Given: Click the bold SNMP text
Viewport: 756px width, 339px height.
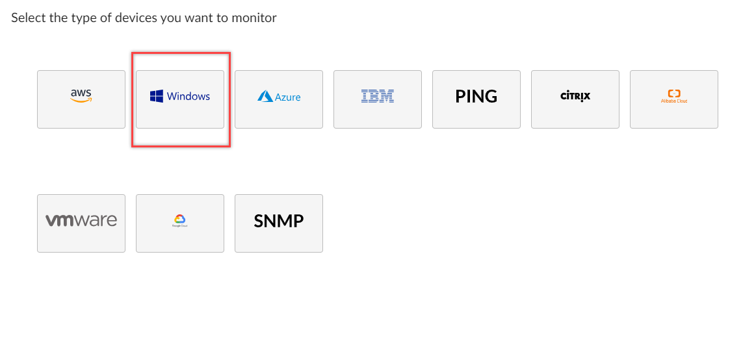Looking at the screenshot, I should pos(279,221).
